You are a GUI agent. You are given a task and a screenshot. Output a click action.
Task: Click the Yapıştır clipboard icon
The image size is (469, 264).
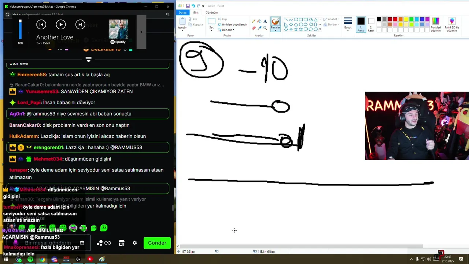pyautogui.click(x=182, y=21)
